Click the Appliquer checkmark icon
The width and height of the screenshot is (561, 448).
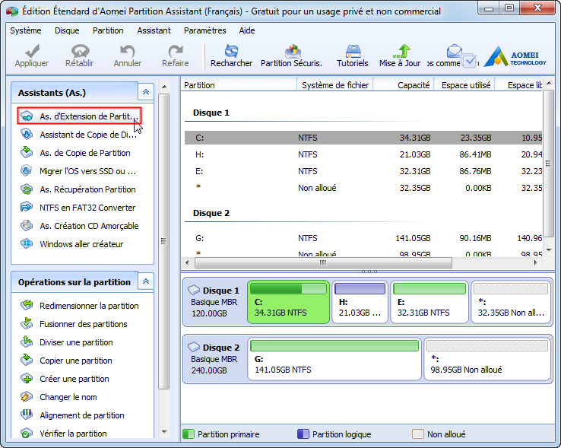coord(32,51)
